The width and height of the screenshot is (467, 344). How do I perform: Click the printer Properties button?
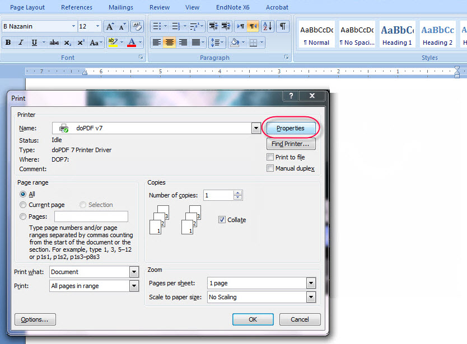click(291, 128)
